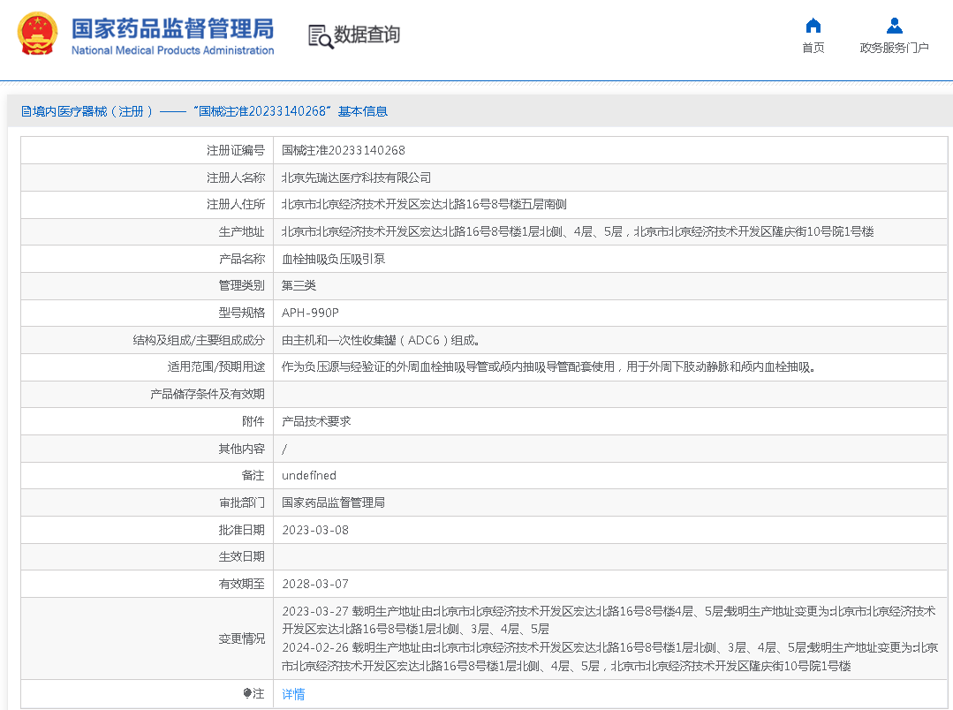Select registrant name 北京先瑞达医疗科技有限公司
Image resolution: width=953 pixels, height=710 pixels.
pyautogui.click(x=356, y=177)
